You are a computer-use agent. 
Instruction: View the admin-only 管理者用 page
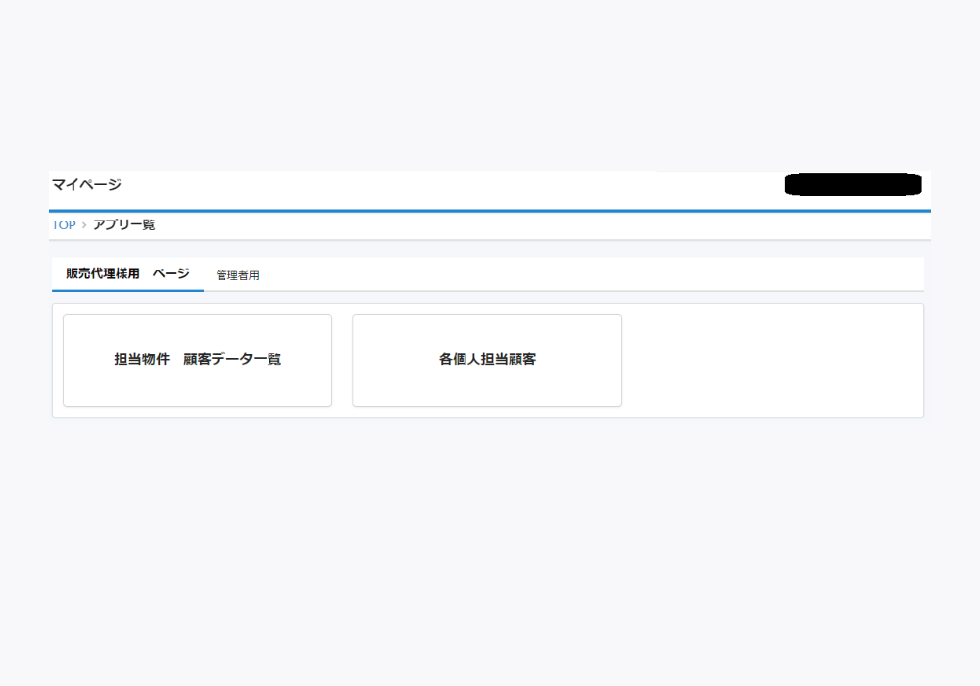pyautogui.click(x=237, y=275)
